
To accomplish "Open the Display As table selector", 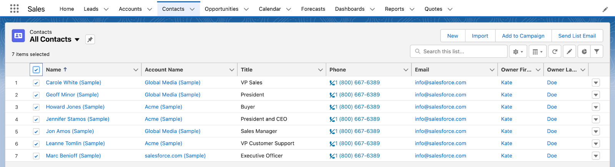I will pos(538,51).
